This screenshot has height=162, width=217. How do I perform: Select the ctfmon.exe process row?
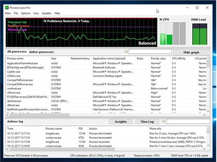[106, 93]
